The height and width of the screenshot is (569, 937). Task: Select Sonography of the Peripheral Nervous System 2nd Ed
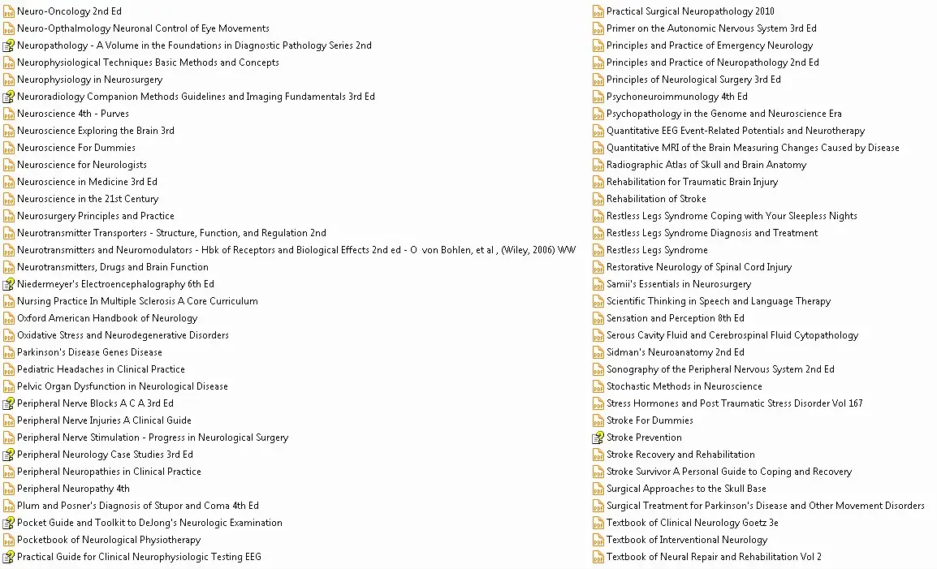720,369
